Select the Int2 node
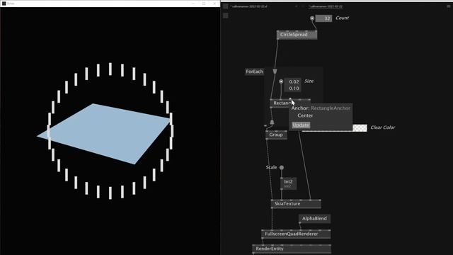Viewport: 453px width, 255px height. point(288,183)
